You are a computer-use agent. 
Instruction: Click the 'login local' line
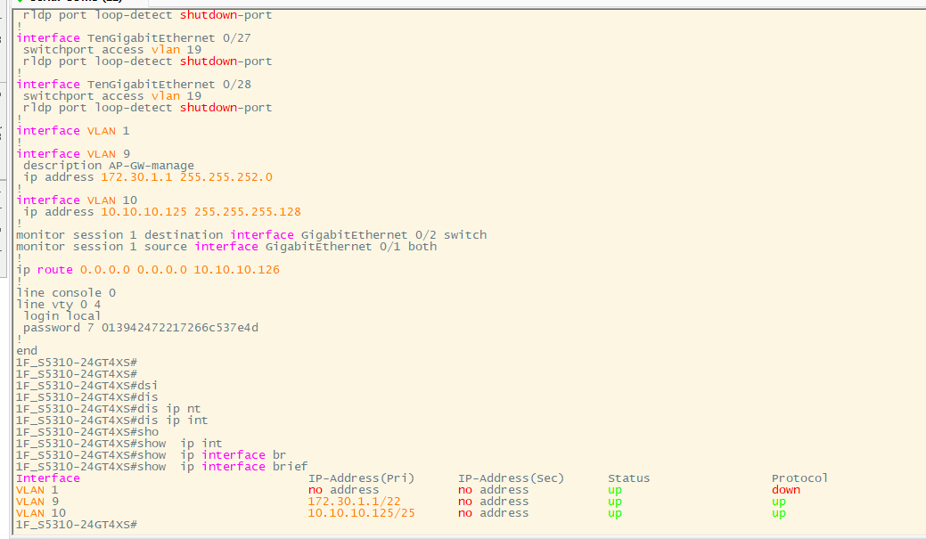coord(61,315)
